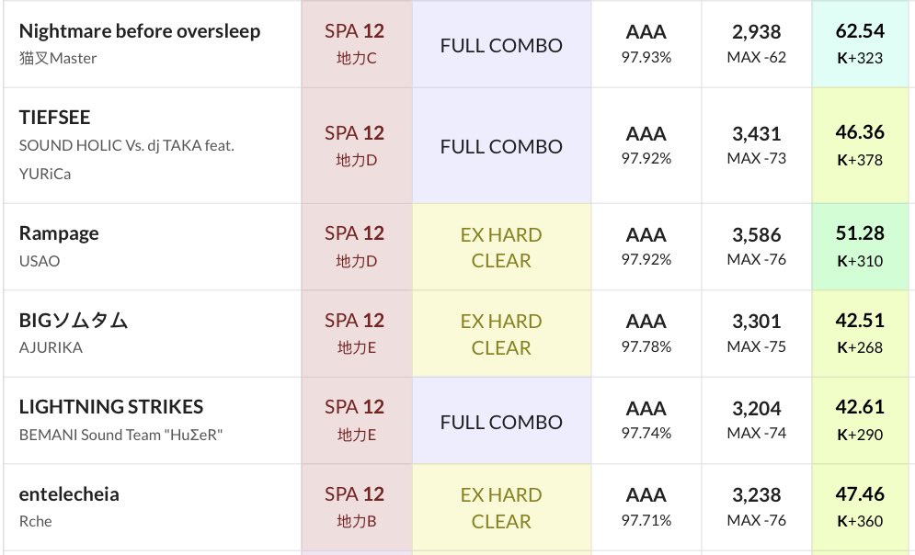Select the BIGソムタム song title
This screenshot has width=915, height=555.
74,320
